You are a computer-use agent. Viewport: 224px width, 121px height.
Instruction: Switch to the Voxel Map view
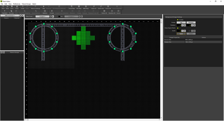coord(72,7)
